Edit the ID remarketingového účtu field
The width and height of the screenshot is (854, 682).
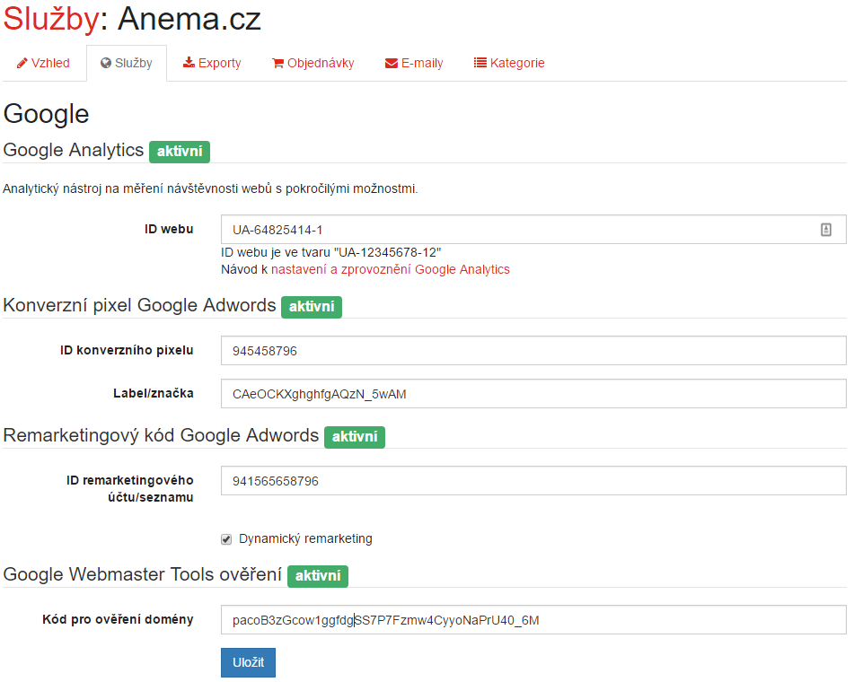pyautogui.click(x=533, y=481)
